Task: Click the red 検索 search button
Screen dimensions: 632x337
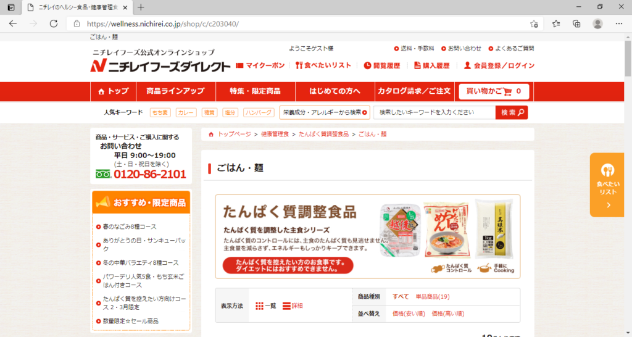Action: point(512,112)
